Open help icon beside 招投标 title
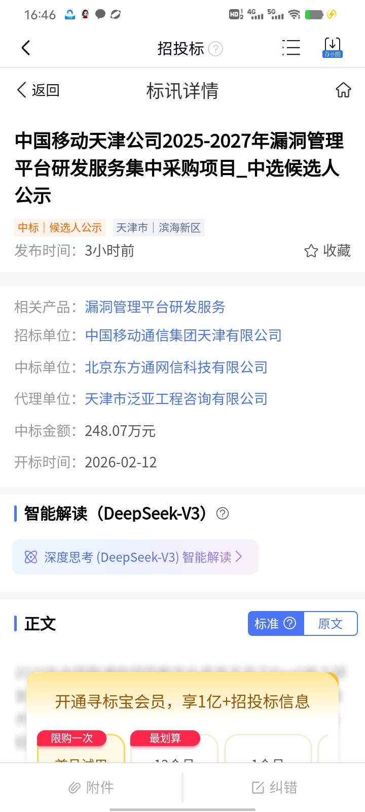 coord(216,49)
